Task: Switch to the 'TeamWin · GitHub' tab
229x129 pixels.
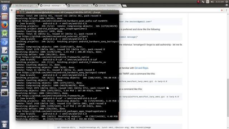Action: pos(79,6)
